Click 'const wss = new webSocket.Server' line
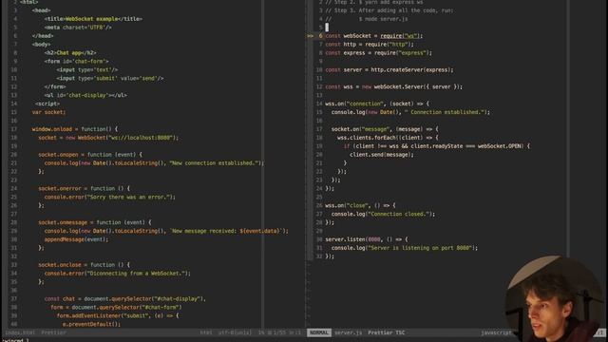This screenshot has height=342, width=608. point(394,86)
